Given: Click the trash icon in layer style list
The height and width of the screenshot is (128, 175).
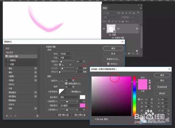Looking at the screenshot, I should pos(37,116).
